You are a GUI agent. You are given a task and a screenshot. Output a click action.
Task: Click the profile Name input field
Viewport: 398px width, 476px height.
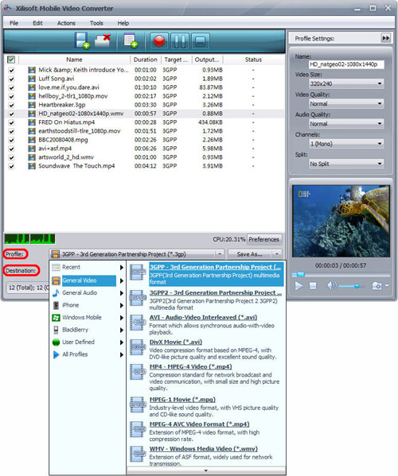click(x=346, y=64)
